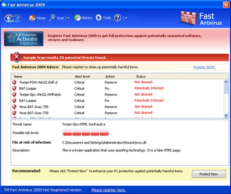Click the red shield icon beside scan results
Screen dimensions: 231x194
[x=17, y=57]
